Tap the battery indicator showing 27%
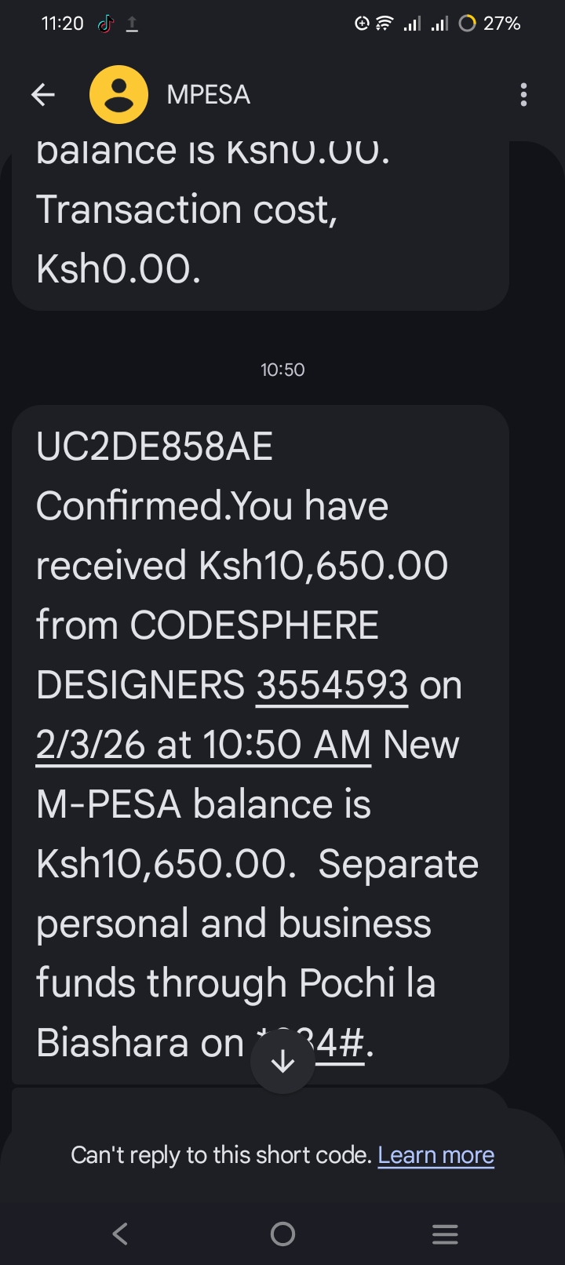Screen dimensions: 565x1265 coord(490,24)
